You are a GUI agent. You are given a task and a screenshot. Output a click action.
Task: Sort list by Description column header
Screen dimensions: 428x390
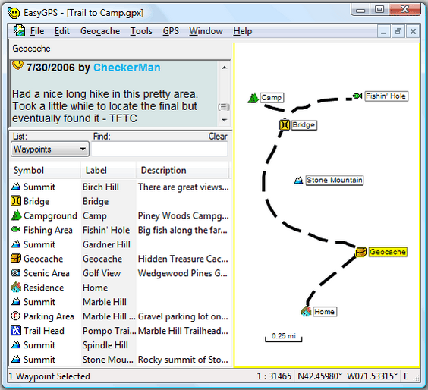[x=182, y=170]
